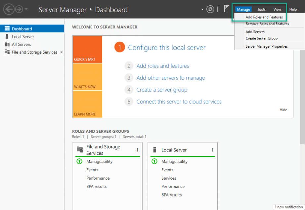This screenshot has height=210, width=305.
Task: Expand File and Storage Services arrow
Action: click(x=62, y=52)
